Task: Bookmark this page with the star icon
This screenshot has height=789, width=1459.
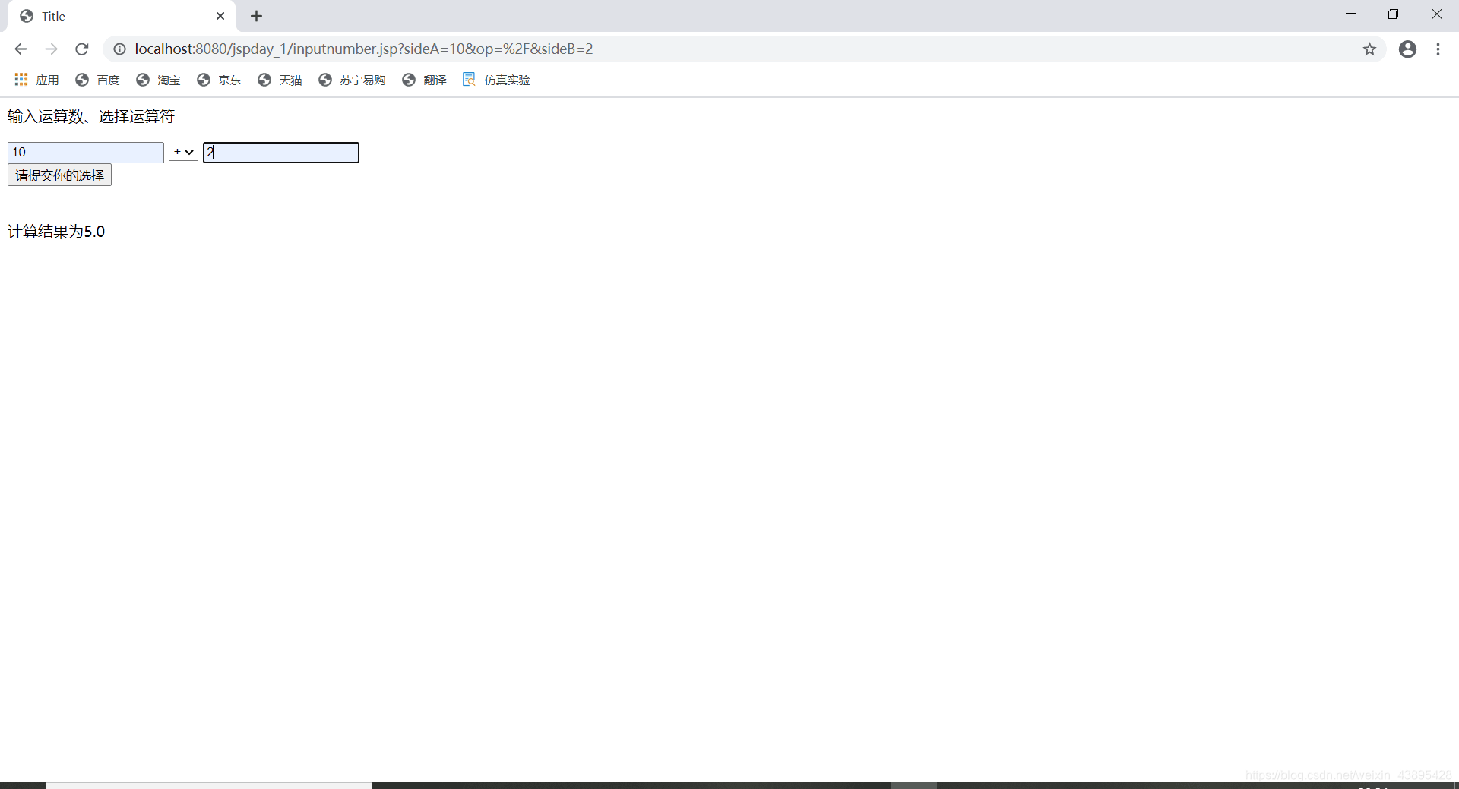Action: (x=1369, y=49)
